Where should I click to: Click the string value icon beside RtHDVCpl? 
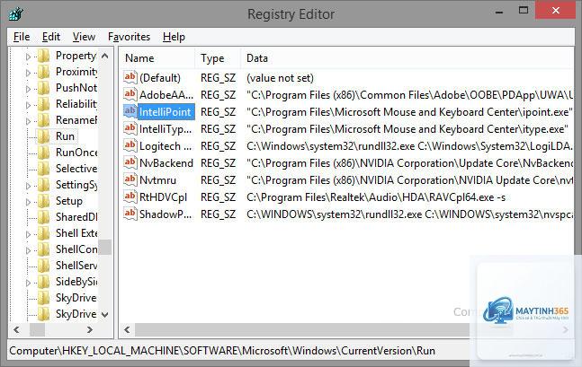click(x=130, y=197)
